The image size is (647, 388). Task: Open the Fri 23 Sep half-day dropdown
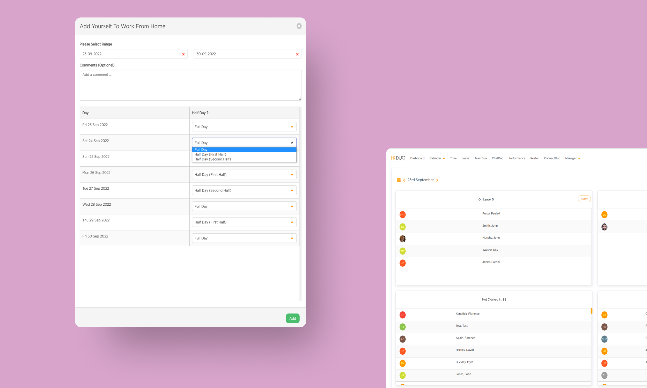pos(244,127)
